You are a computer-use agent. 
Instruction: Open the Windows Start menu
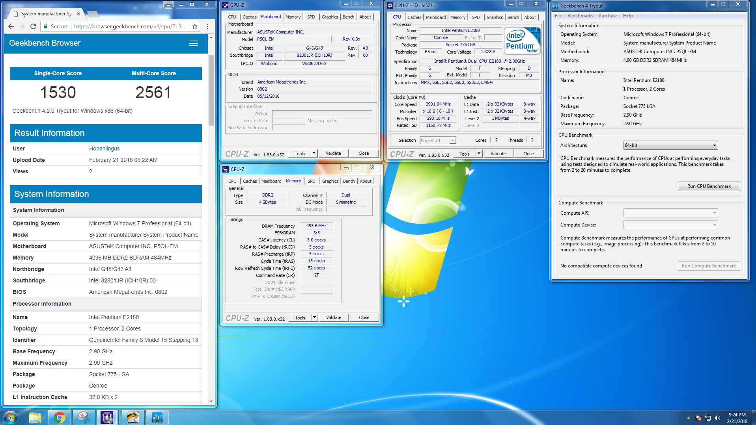coord(10,418)
